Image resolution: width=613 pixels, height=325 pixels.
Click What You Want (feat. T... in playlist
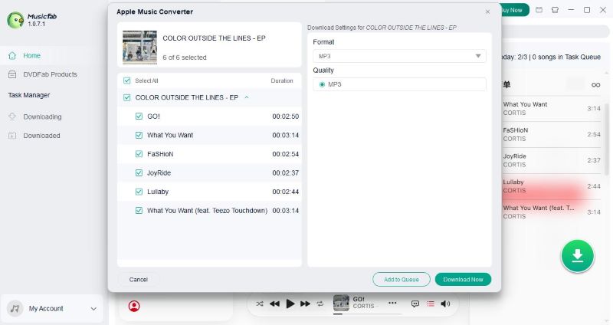[x=552, y=212]
